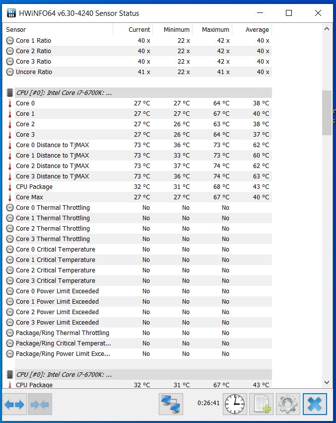Screen dimensions: 336x423
Task: Click the collapse columns arrows icon
Action: [40, 404]
